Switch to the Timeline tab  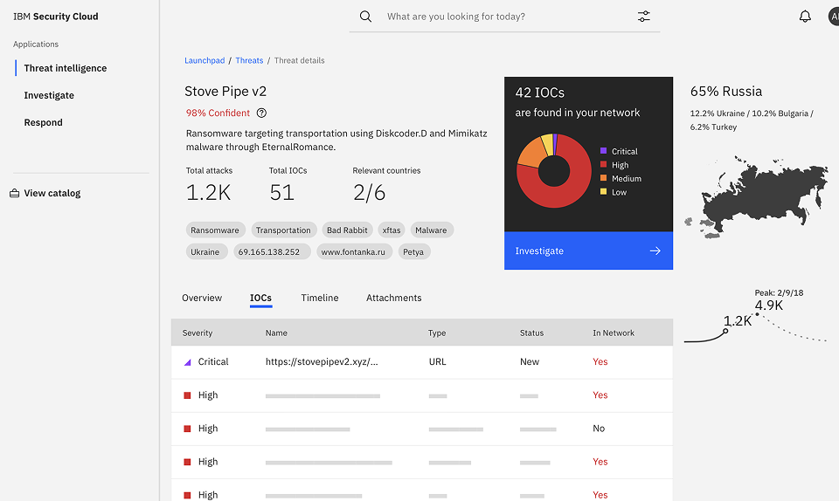320,298
